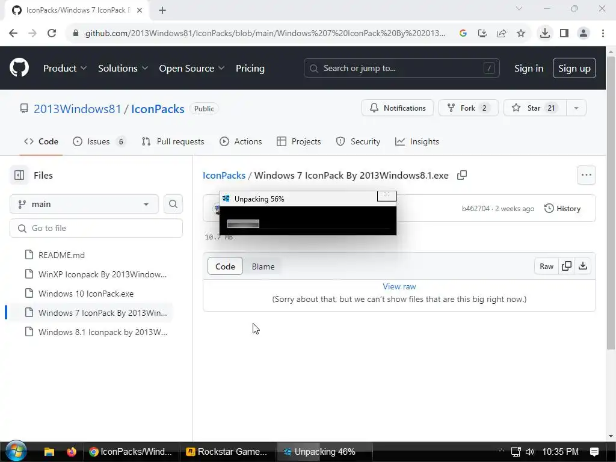Open a new browser tab
Viewport: 616px width, 462px height.
click(162, 10)
